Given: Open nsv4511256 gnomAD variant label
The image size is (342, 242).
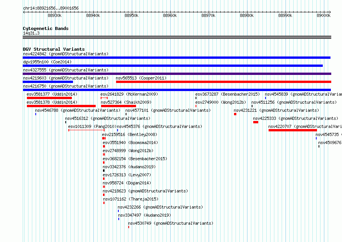Looking at the screenshot, I should (294, 102).
